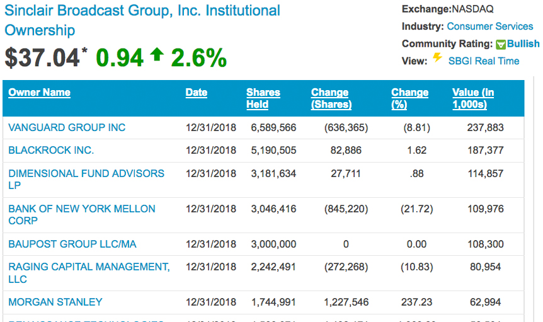
Task: Select Morgan Stanley percent change 237.23
Action: click(416, 302)
